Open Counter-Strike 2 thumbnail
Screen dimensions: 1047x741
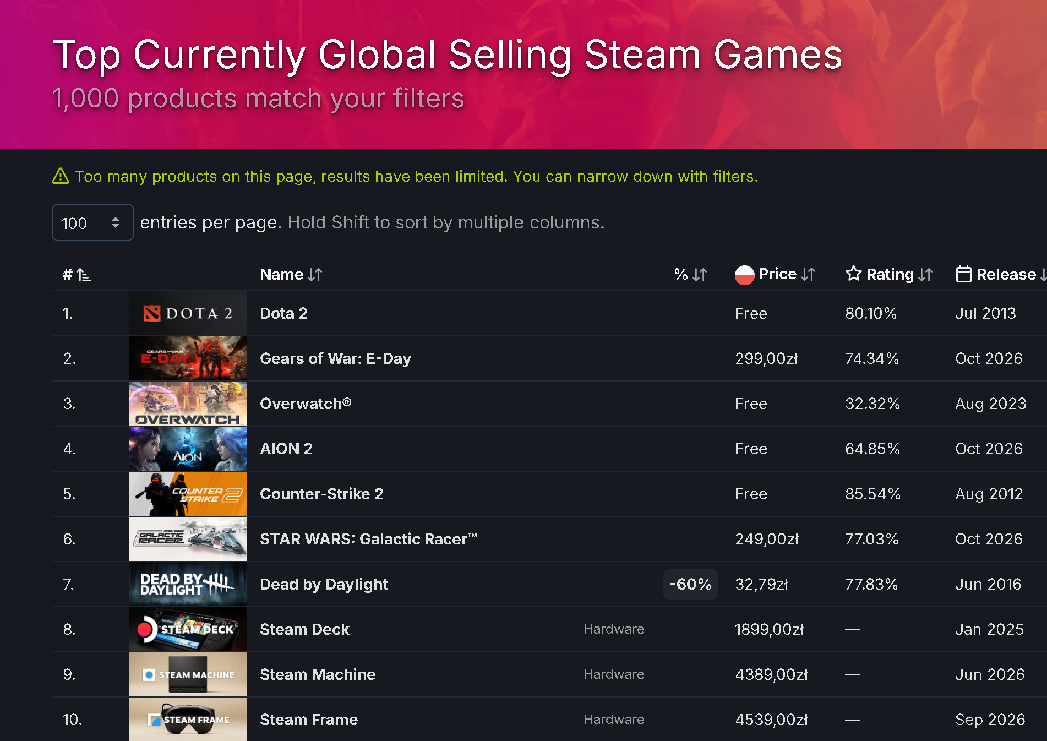click(188, 494)
